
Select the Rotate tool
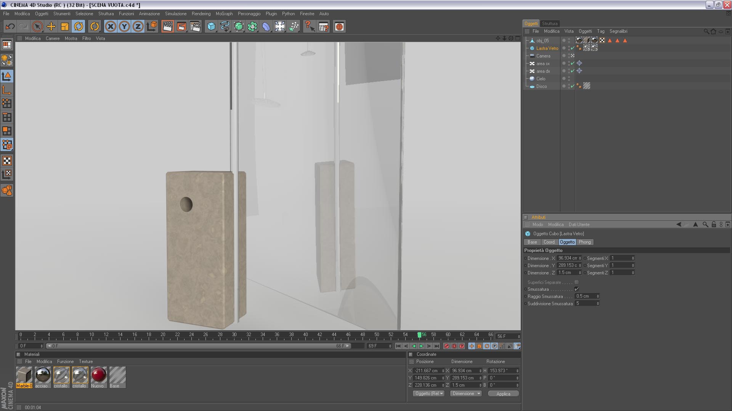(79, 27)
